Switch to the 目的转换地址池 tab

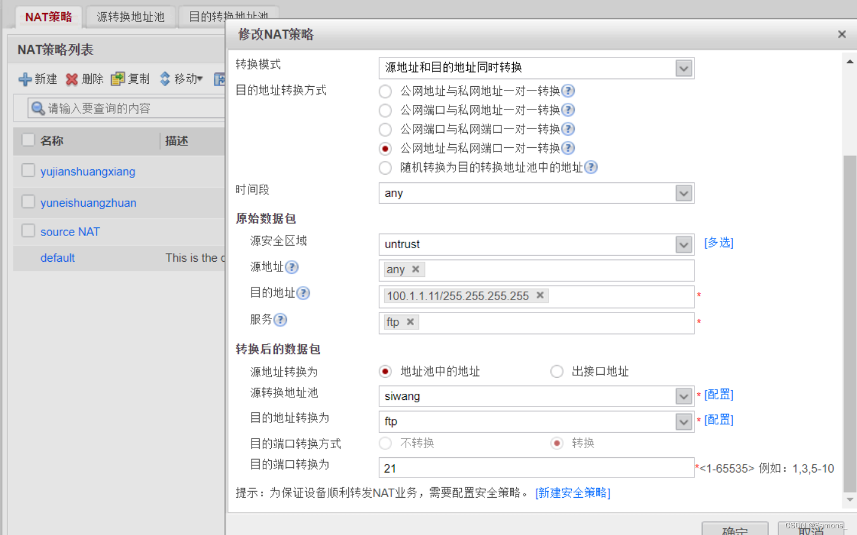click(x=228, y=17)
